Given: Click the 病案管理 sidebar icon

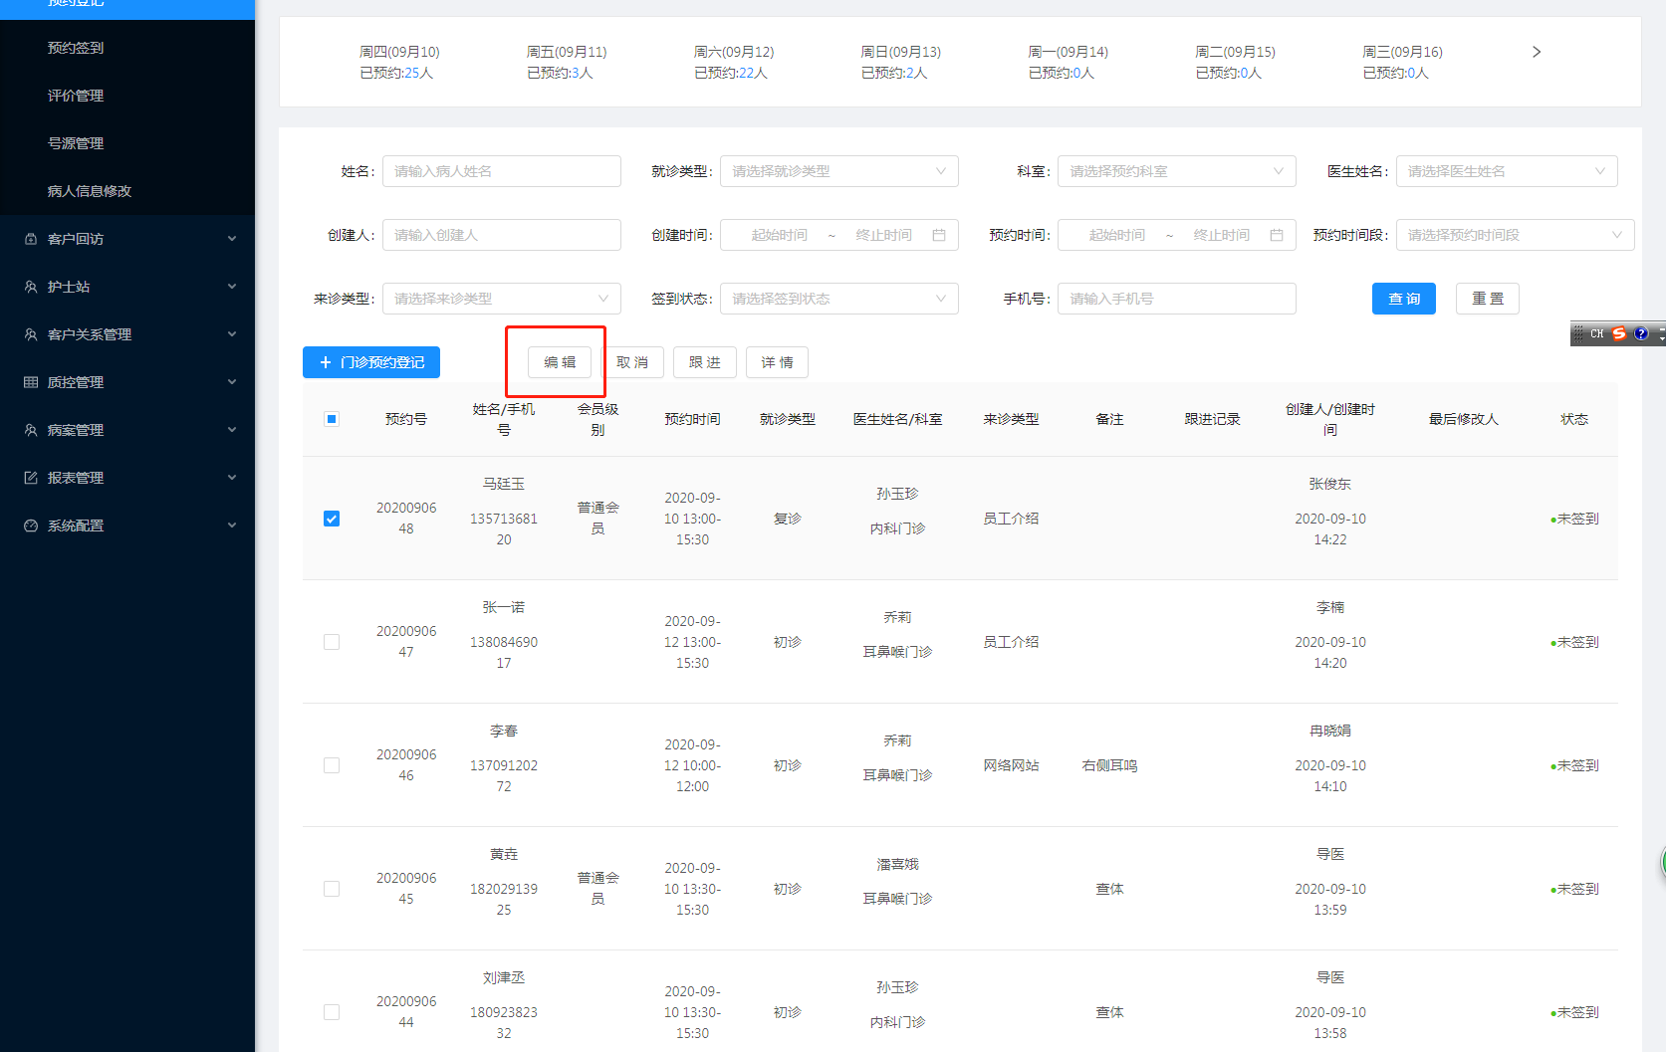Looking at the screenshot, I should pos(31,430).
